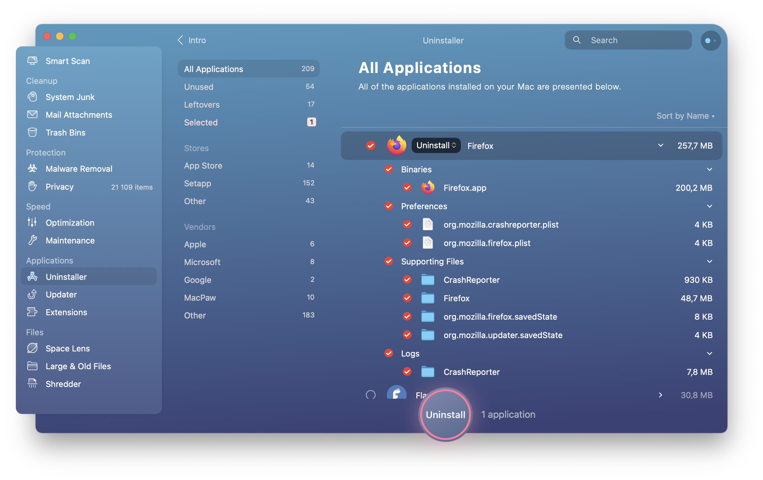Image resolution: width=763 pixels, height=480 pixels.
Task: Click the Space Lens icon
Action: click(x=32, y=348)
